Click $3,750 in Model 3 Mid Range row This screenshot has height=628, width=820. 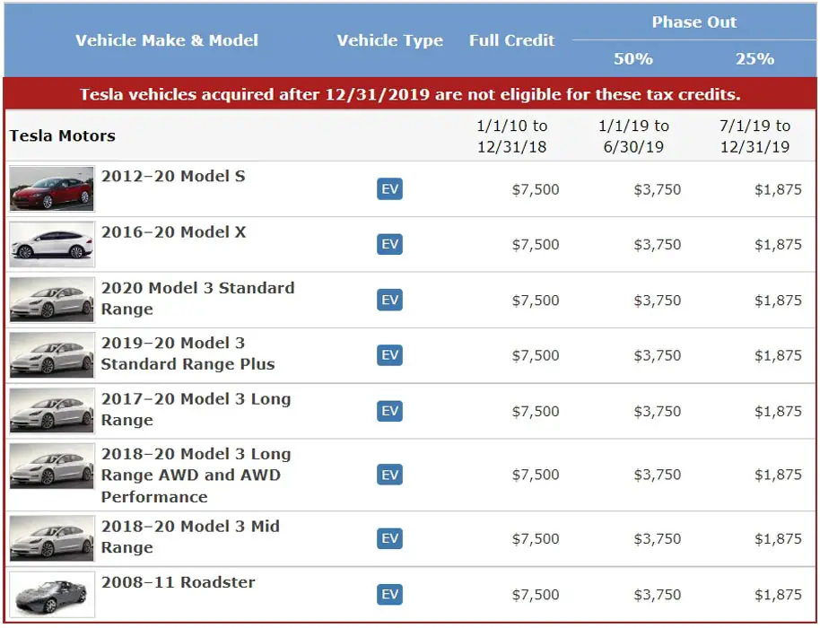658,538
